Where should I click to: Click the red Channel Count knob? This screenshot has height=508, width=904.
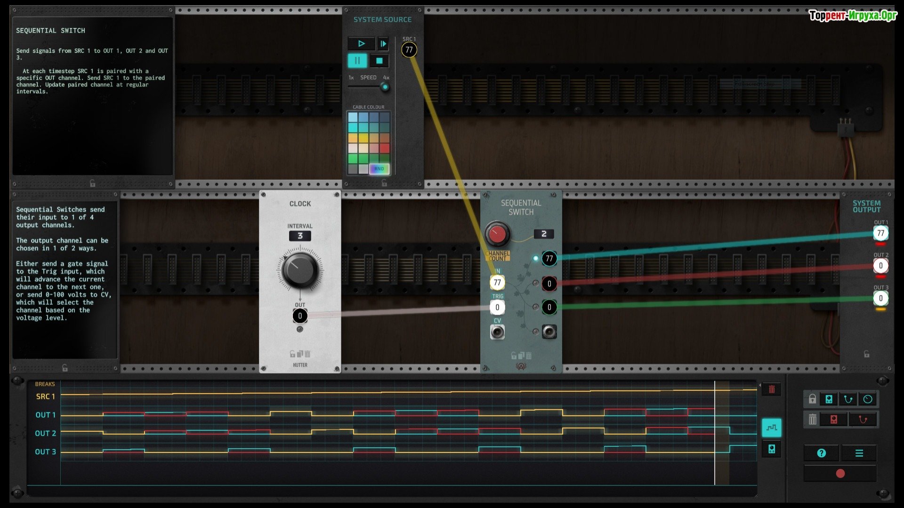[497, 234]
